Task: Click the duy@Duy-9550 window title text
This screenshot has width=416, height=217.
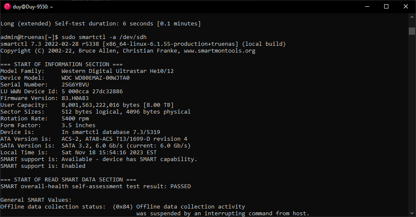Action: [x=33, y=7]
